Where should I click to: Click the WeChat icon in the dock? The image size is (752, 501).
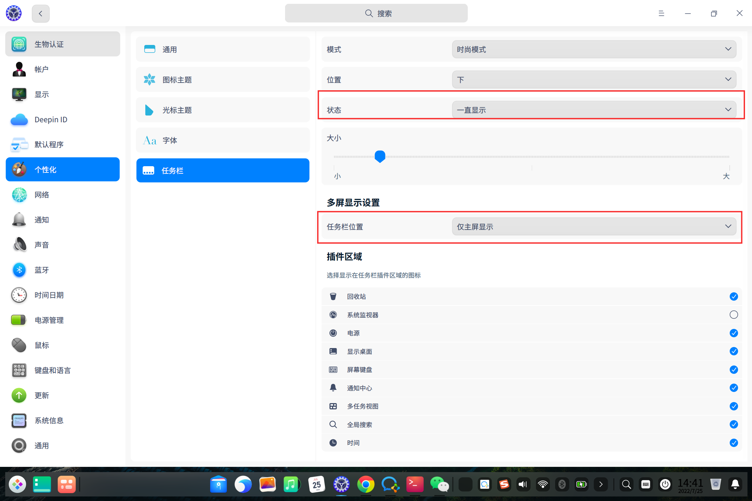439,484
